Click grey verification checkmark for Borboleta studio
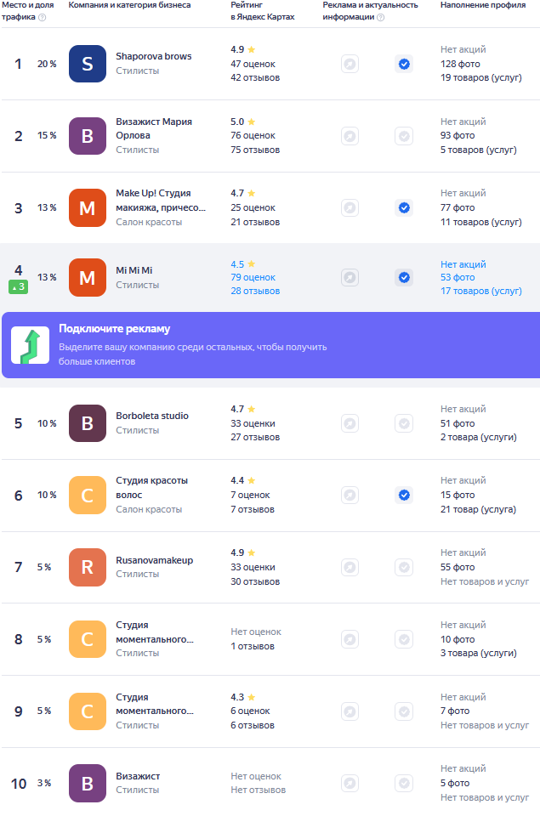The image size is (540, 816). (404, 423)
